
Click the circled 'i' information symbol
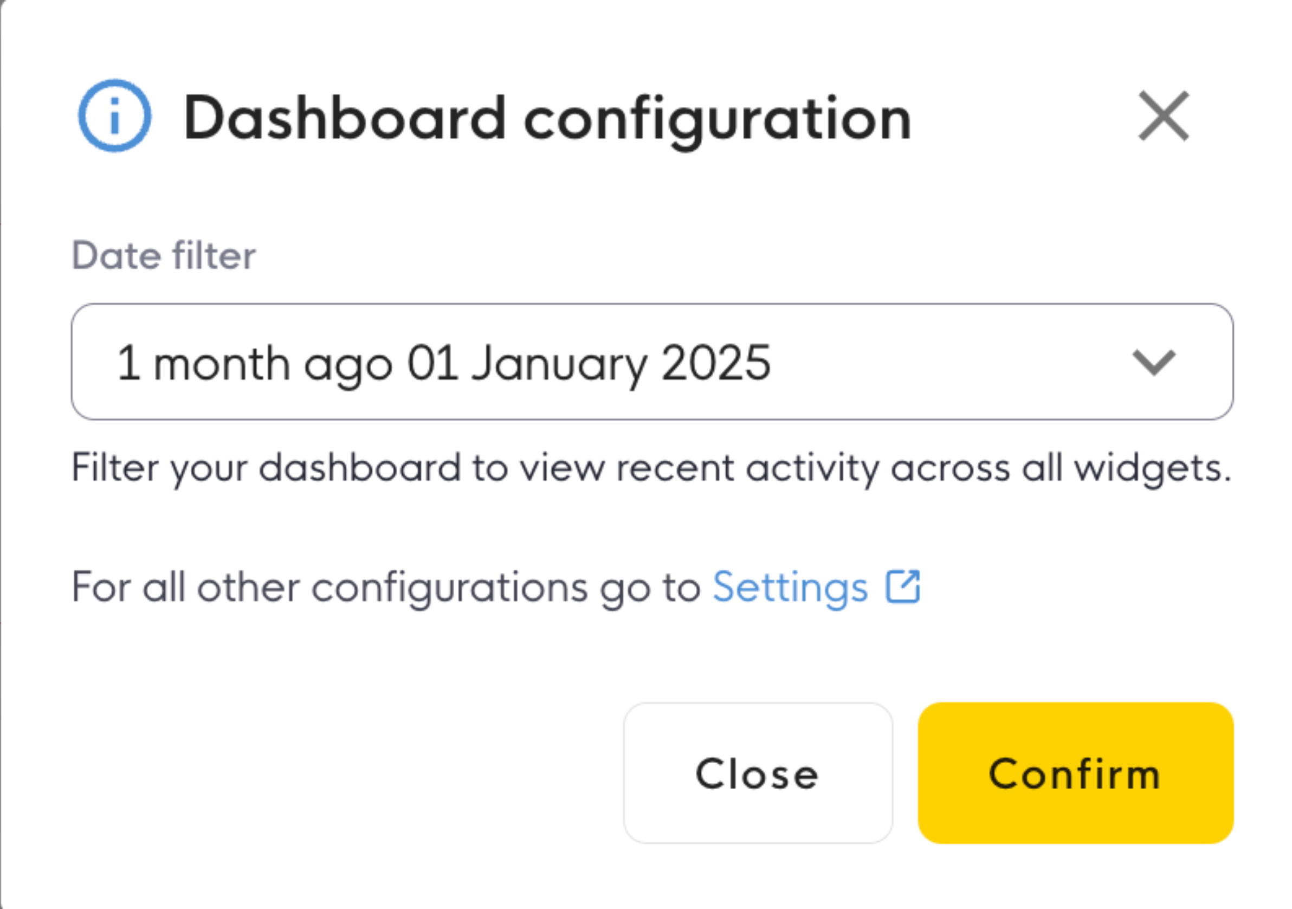115,115
